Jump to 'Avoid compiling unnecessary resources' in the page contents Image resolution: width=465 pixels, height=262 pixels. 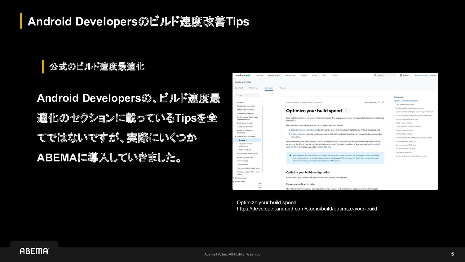(410, 108)
